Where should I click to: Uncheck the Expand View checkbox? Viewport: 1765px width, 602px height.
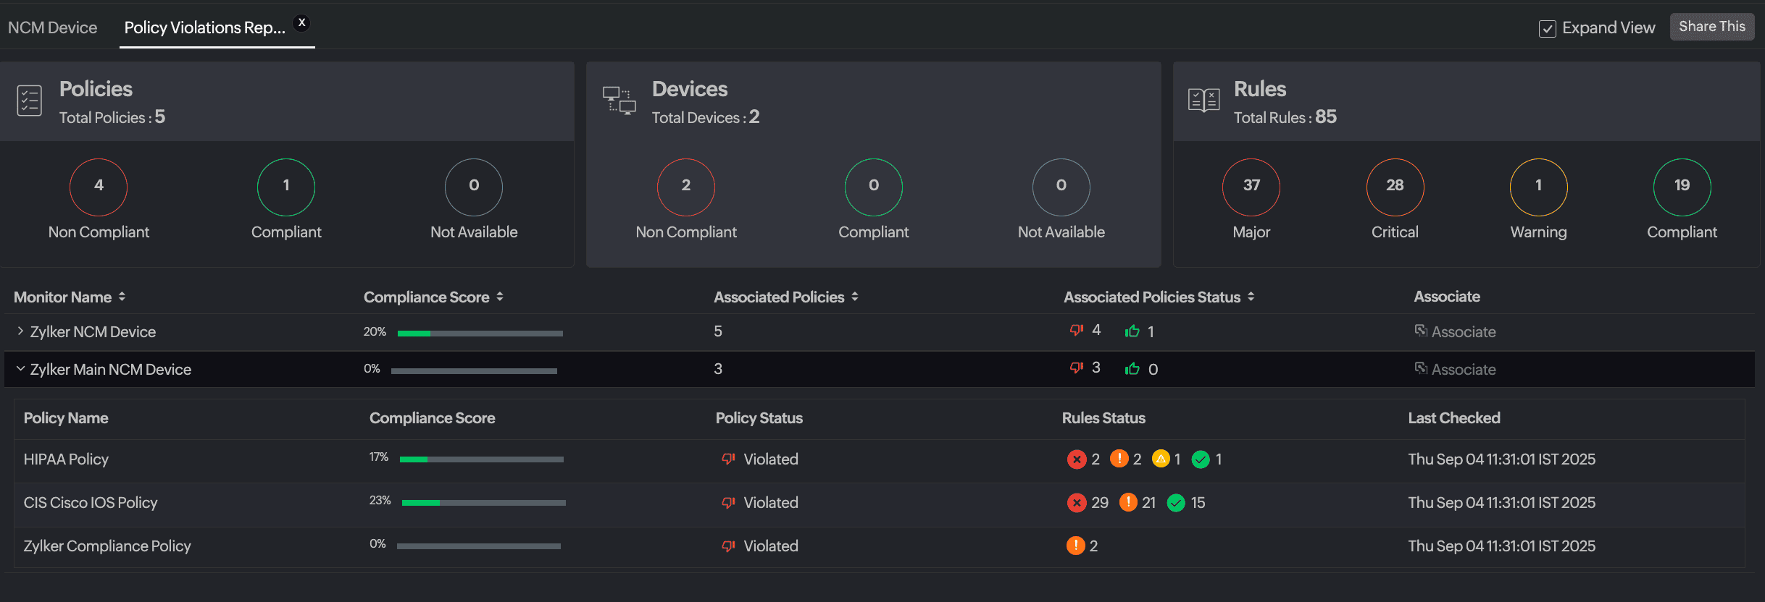(x=1547, y=29)
